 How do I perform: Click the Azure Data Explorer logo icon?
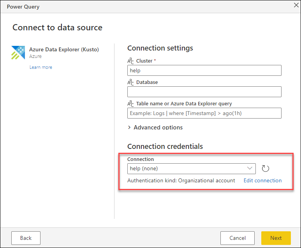click(x=18, y=52)
